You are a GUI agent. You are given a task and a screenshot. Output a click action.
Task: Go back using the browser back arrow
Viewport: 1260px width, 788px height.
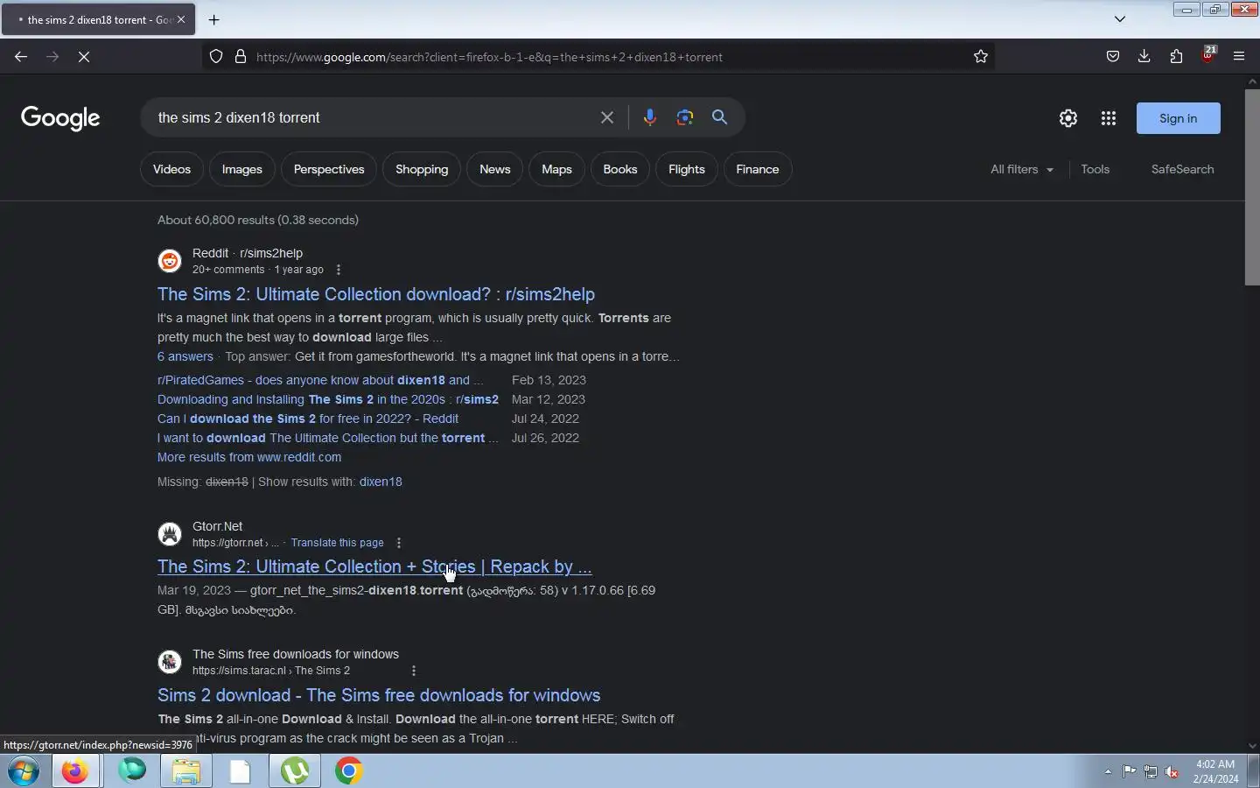point(21,57)
